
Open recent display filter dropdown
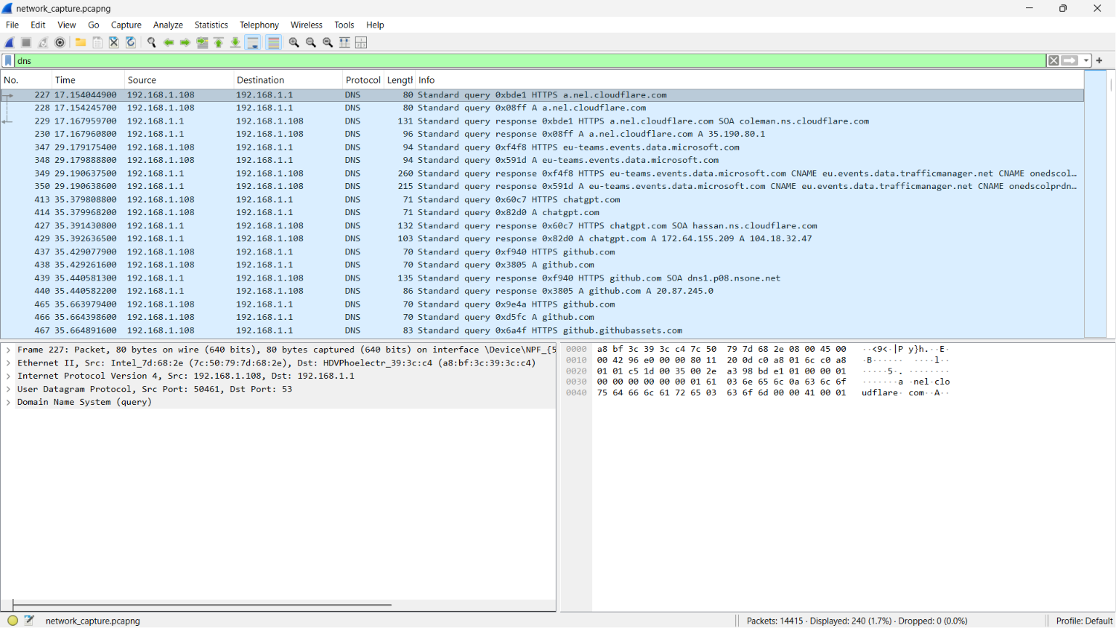(x=1086, y=60)
